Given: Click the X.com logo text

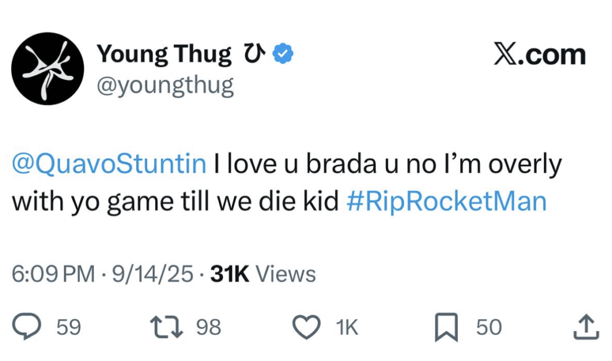Looking at the screenshot, I should tap(540, 55).
